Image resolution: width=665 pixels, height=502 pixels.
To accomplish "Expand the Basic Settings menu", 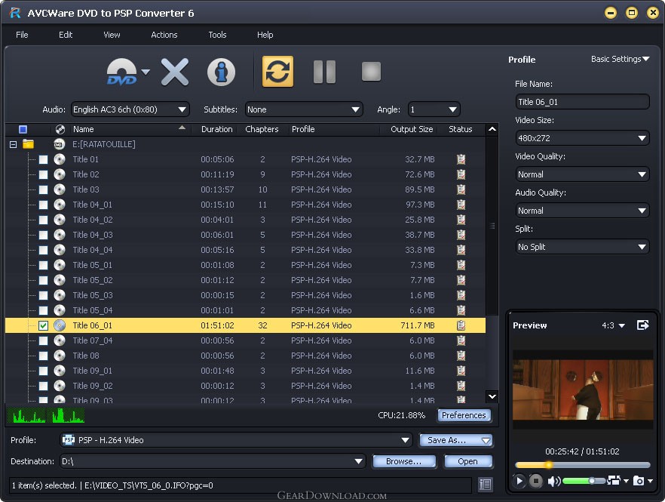I will [620, 59].
